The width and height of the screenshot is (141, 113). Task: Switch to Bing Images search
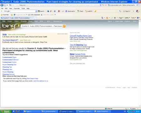pyautogui.click(x=10, y=21)
